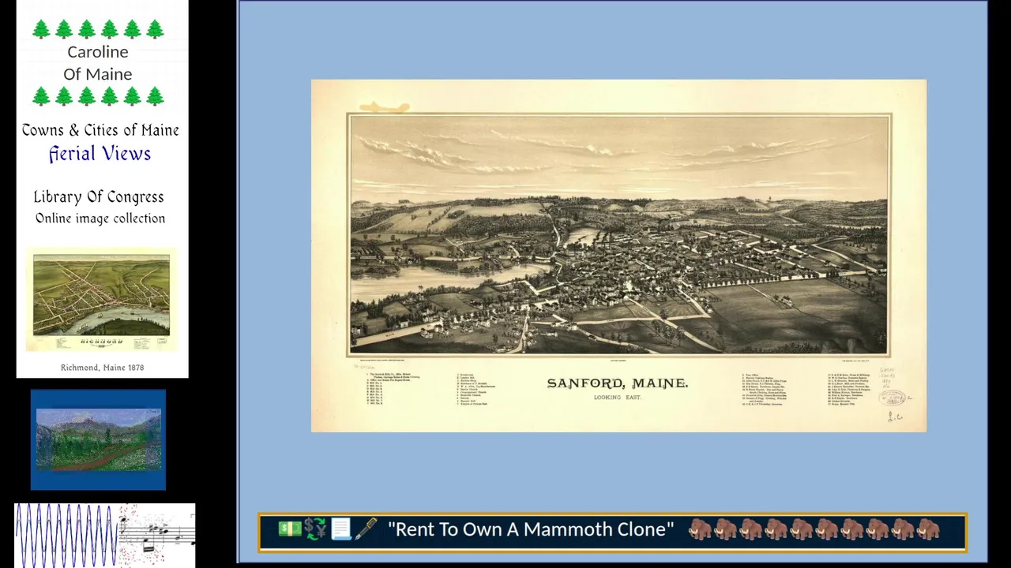The image size is (1011, 568).
Task: Click the document page emoji in the banner
Action: [x=340, y=529]
